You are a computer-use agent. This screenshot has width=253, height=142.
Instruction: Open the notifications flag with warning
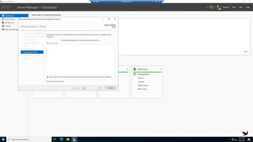(219, 7)
